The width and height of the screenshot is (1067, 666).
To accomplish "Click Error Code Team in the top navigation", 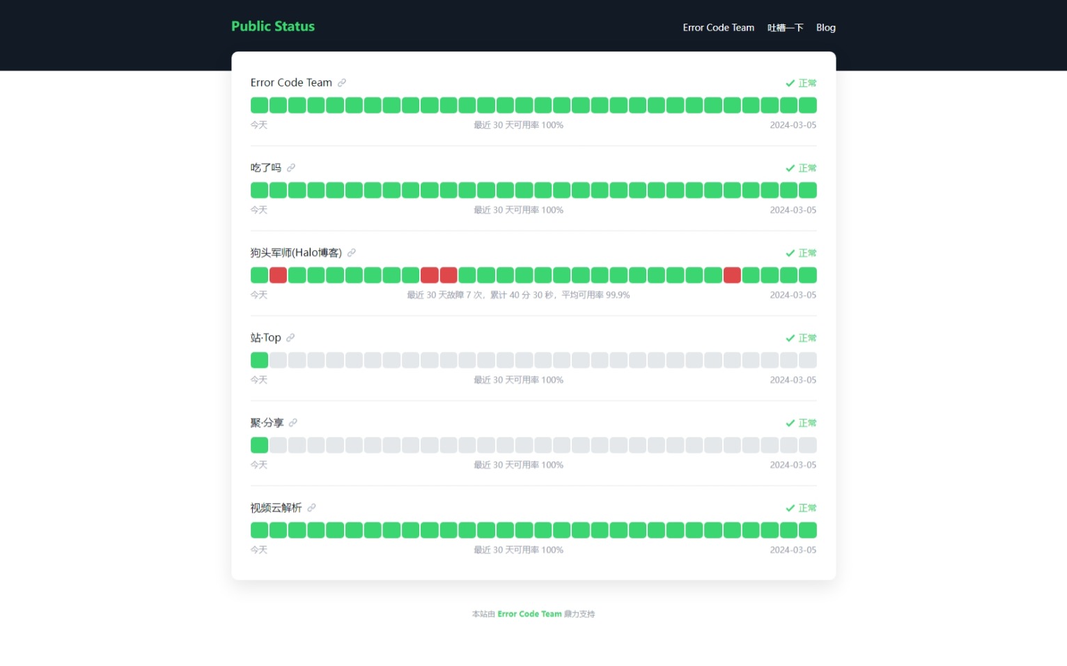I will point(718,27).
